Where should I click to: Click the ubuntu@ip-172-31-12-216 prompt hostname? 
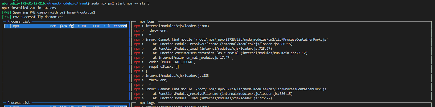click(x=23, y=3)
